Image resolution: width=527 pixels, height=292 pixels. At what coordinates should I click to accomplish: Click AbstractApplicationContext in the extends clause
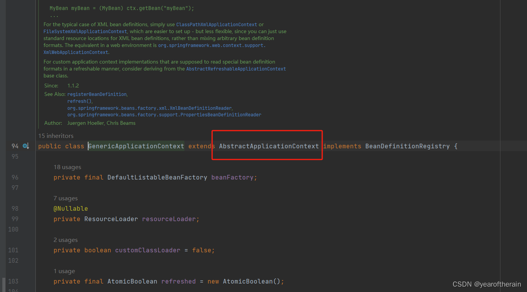269,146
